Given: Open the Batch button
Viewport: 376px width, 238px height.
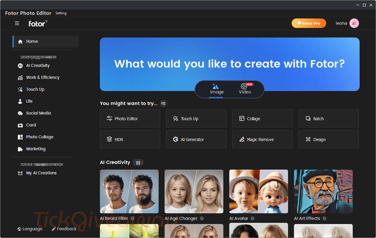Looking at the screenshot, I should click(x=329, y=119).
